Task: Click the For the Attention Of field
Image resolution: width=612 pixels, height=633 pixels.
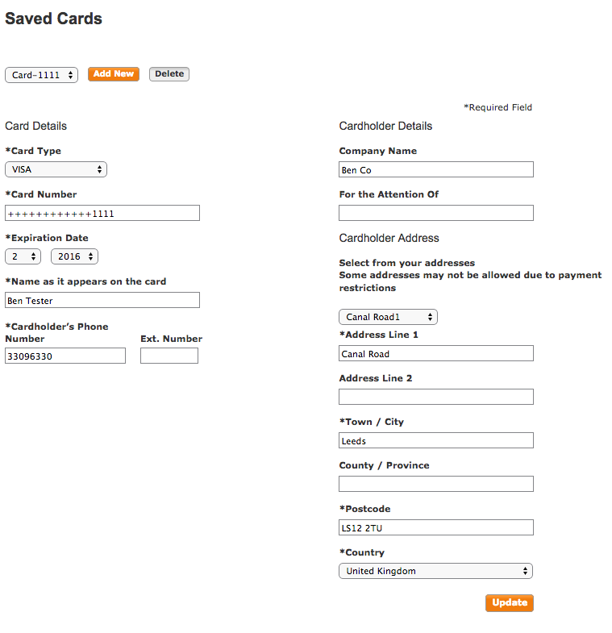Action: tap(436, 213)
